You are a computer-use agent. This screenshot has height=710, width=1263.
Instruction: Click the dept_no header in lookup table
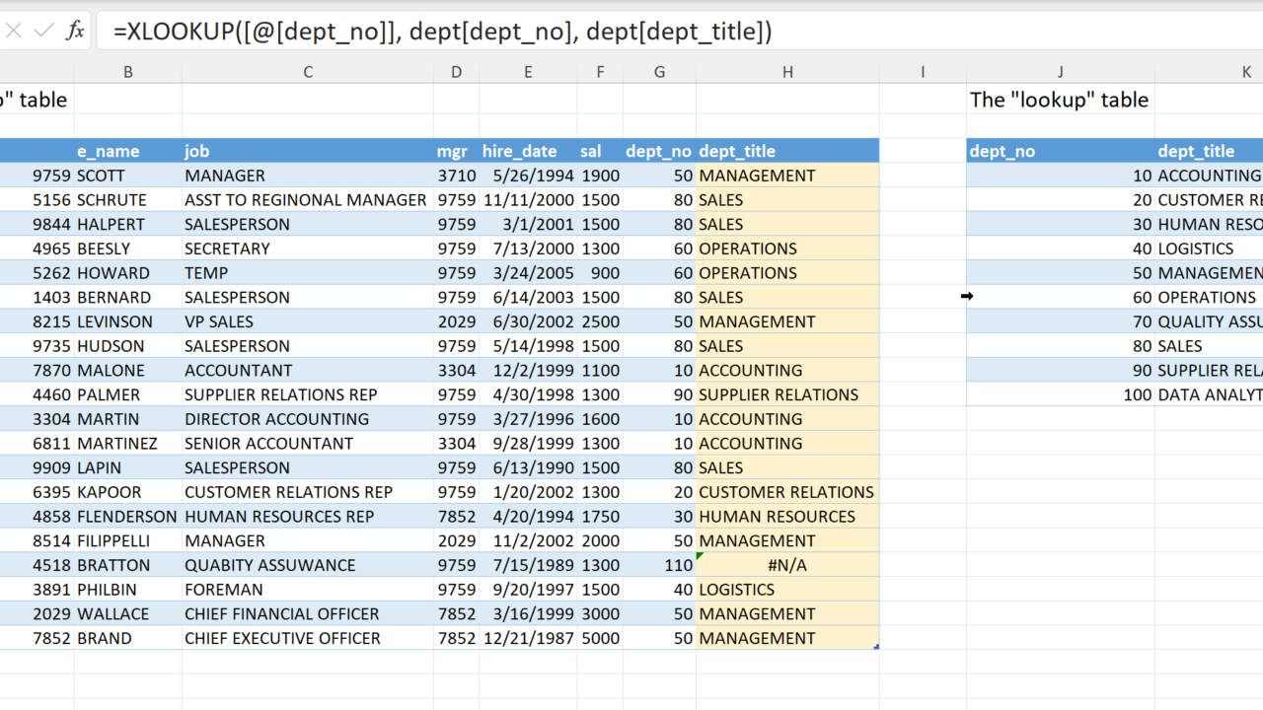pos(1003,151)
